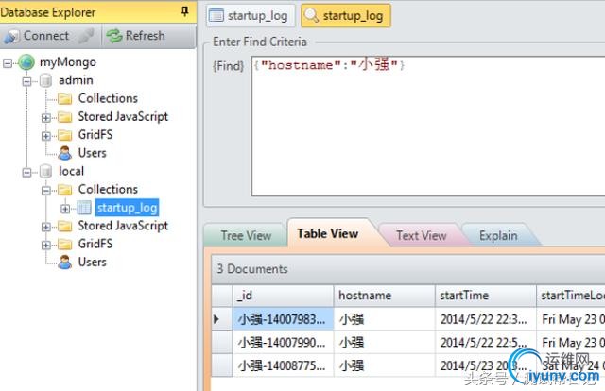Switch to the startup_log table document tab
The width and height of the screenshot is (605, 391).
tap(251, 16)
